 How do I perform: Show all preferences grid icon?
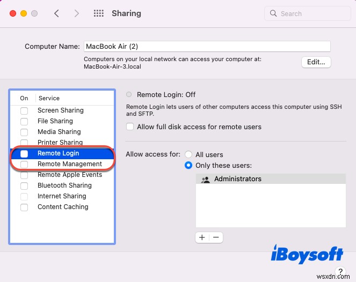coord(99,13)
